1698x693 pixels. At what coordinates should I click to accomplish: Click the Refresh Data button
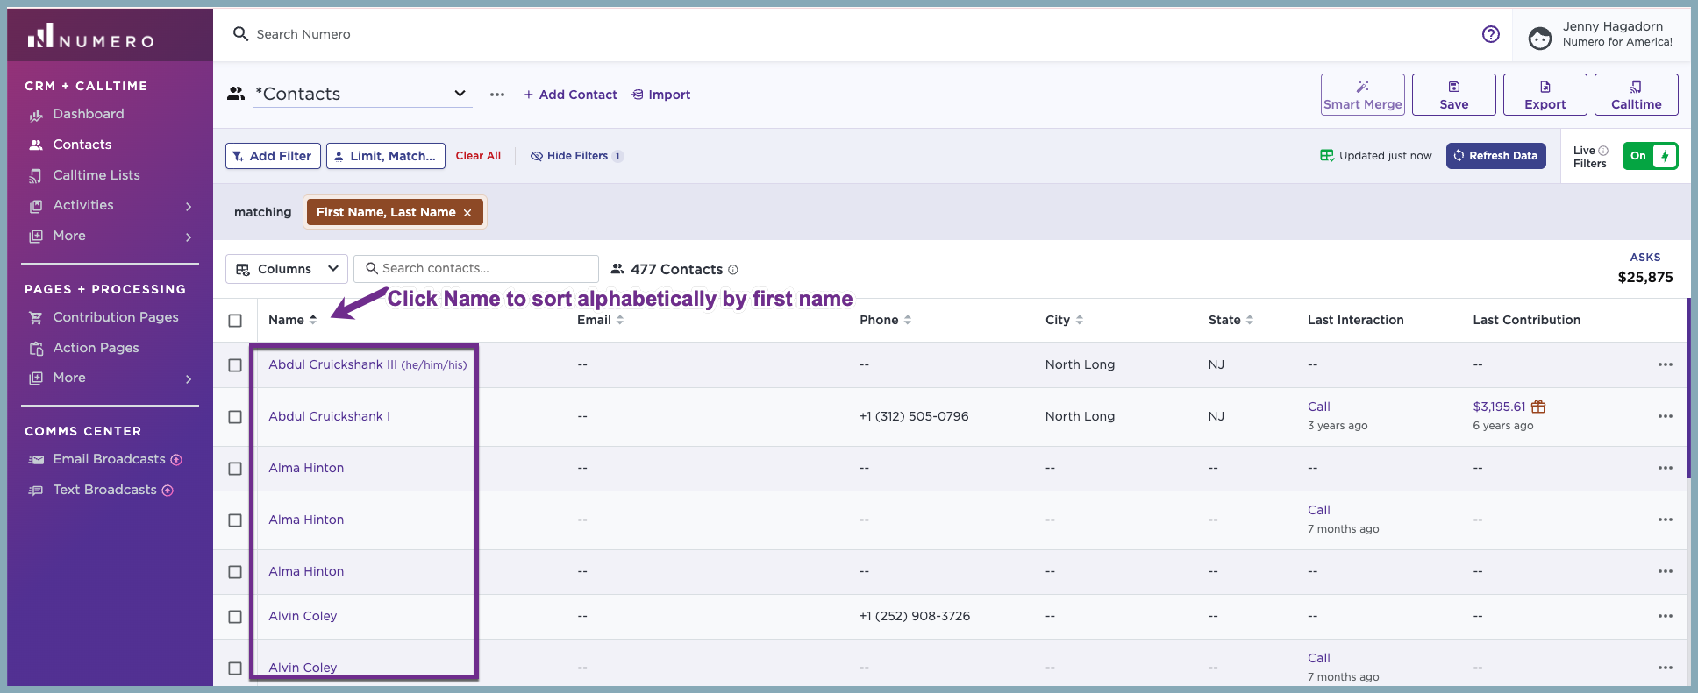pyautogui.click(x=1495, y=156)
